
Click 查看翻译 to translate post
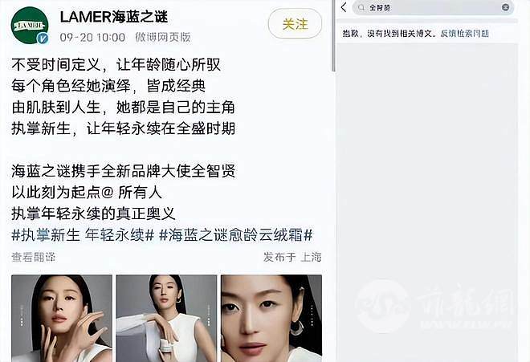click(33, 257)
